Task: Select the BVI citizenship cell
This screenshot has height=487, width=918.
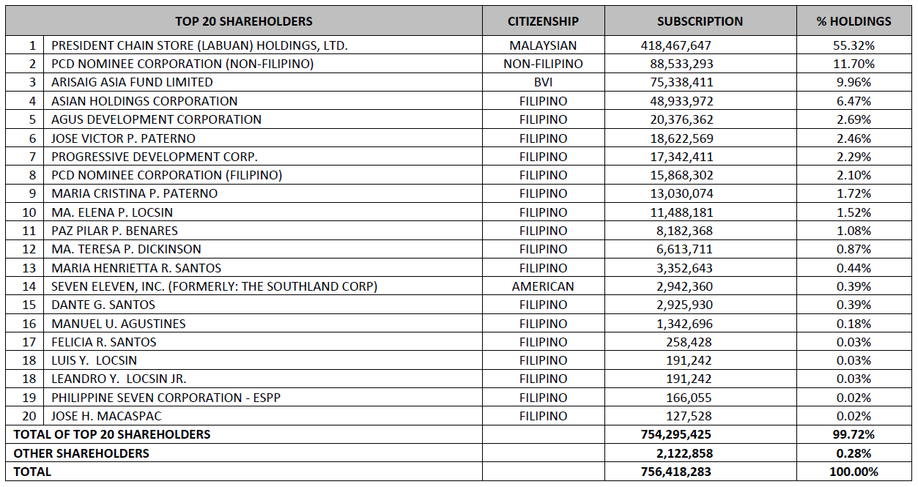Action: coord(543,82)
